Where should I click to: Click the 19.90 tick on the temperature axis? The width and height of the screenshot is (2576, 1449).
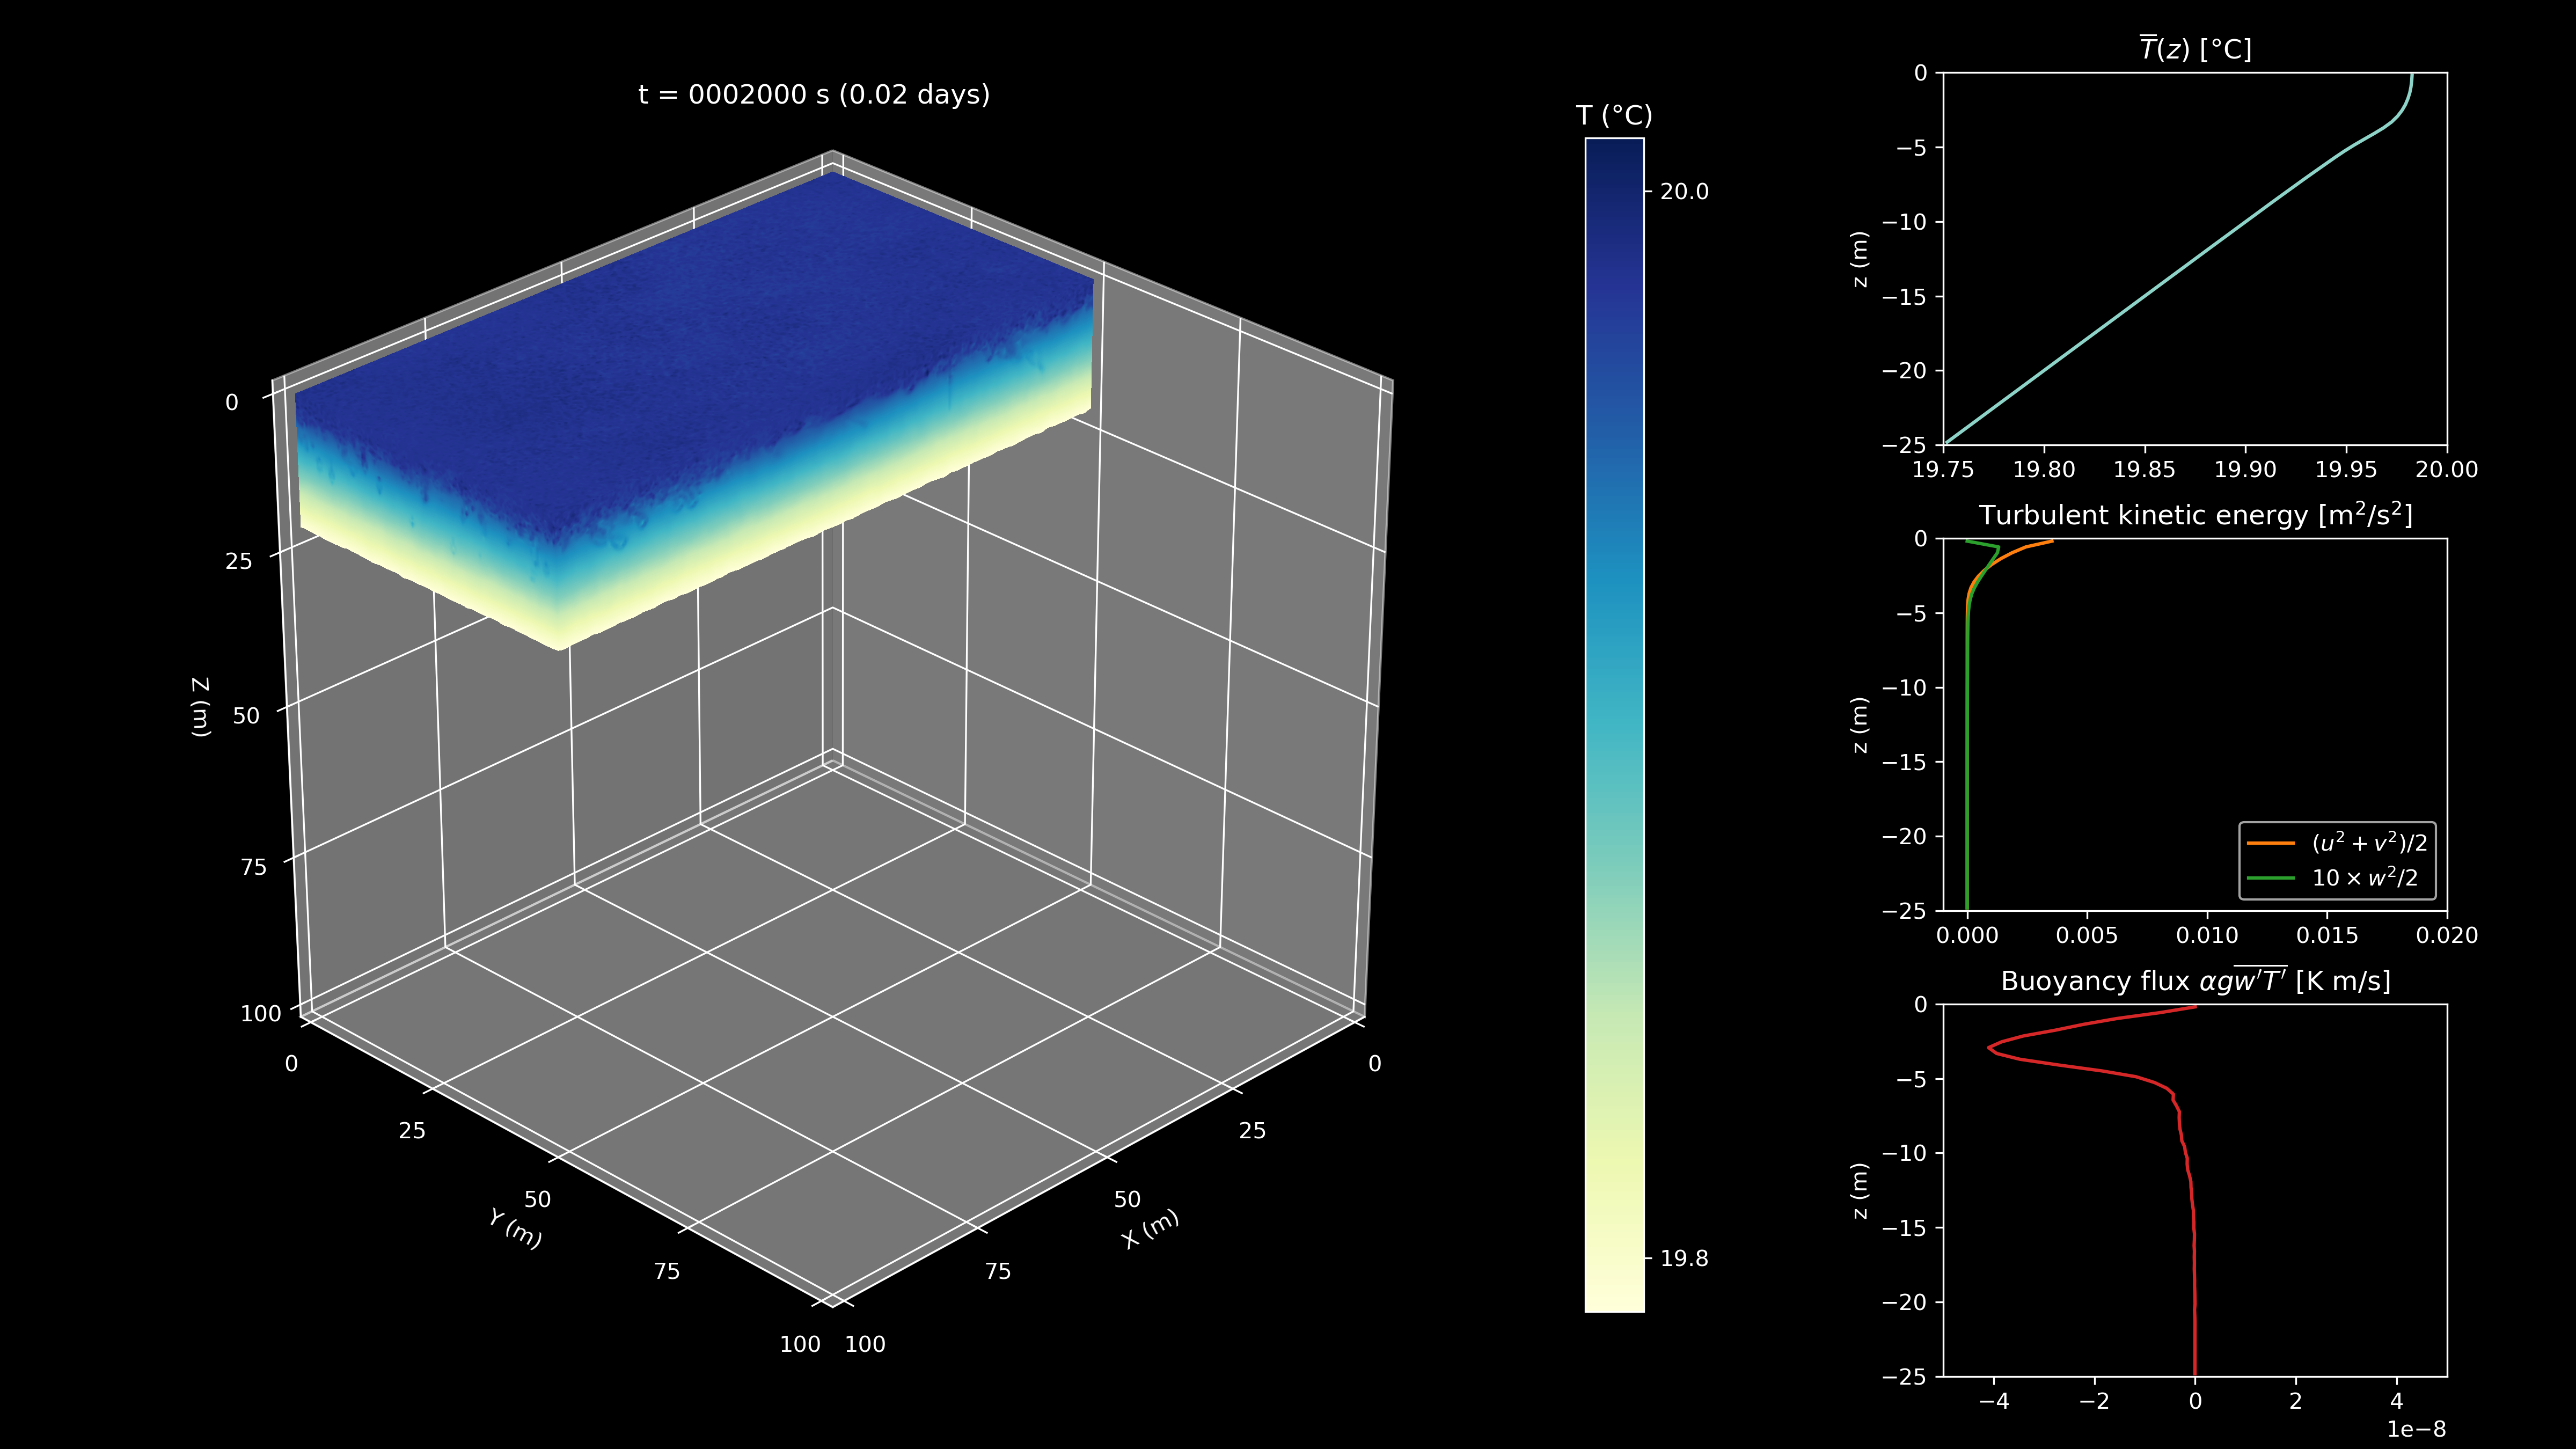pyautogui.click(x=2245, y=470)
